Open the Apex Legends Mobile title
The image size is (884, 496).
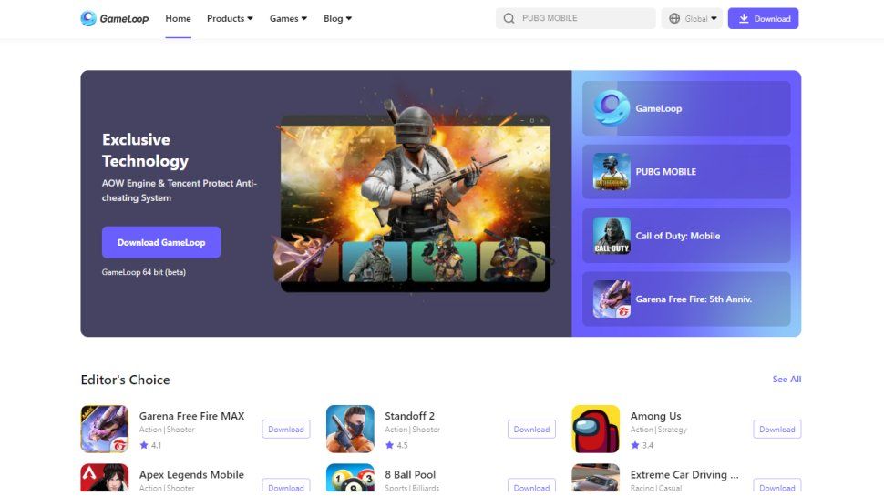click(x=191, y=474)
